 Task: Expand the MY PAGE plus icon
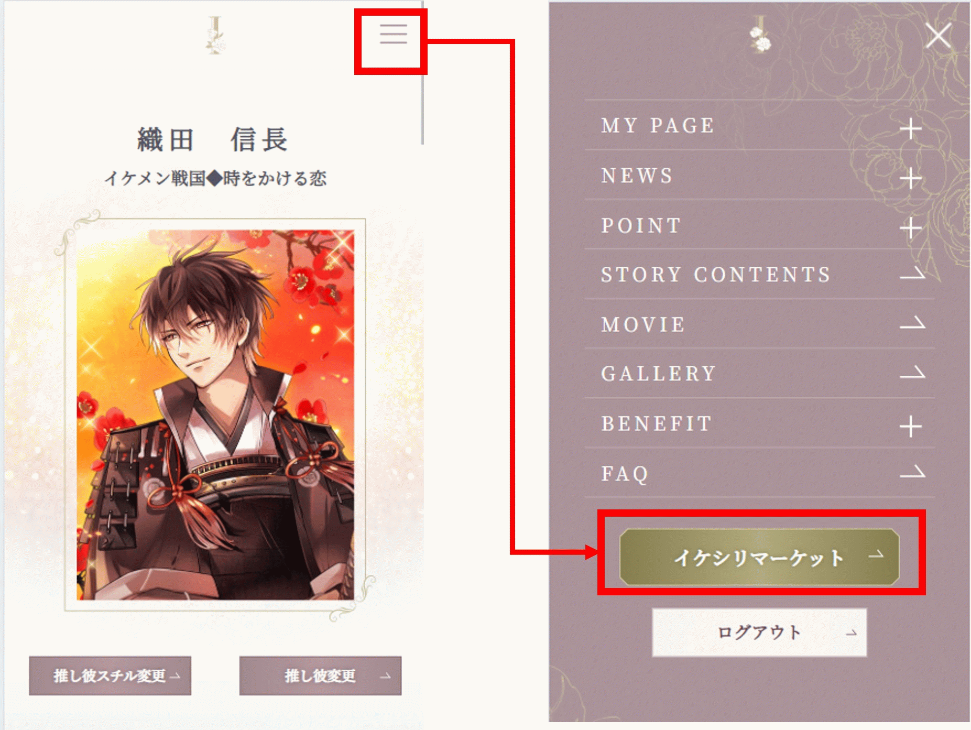[911, 128]
